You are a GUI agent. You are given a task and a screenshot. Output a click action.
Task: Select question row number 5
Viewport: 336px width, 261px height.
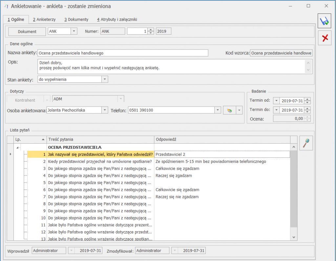(x=100, y=183)
